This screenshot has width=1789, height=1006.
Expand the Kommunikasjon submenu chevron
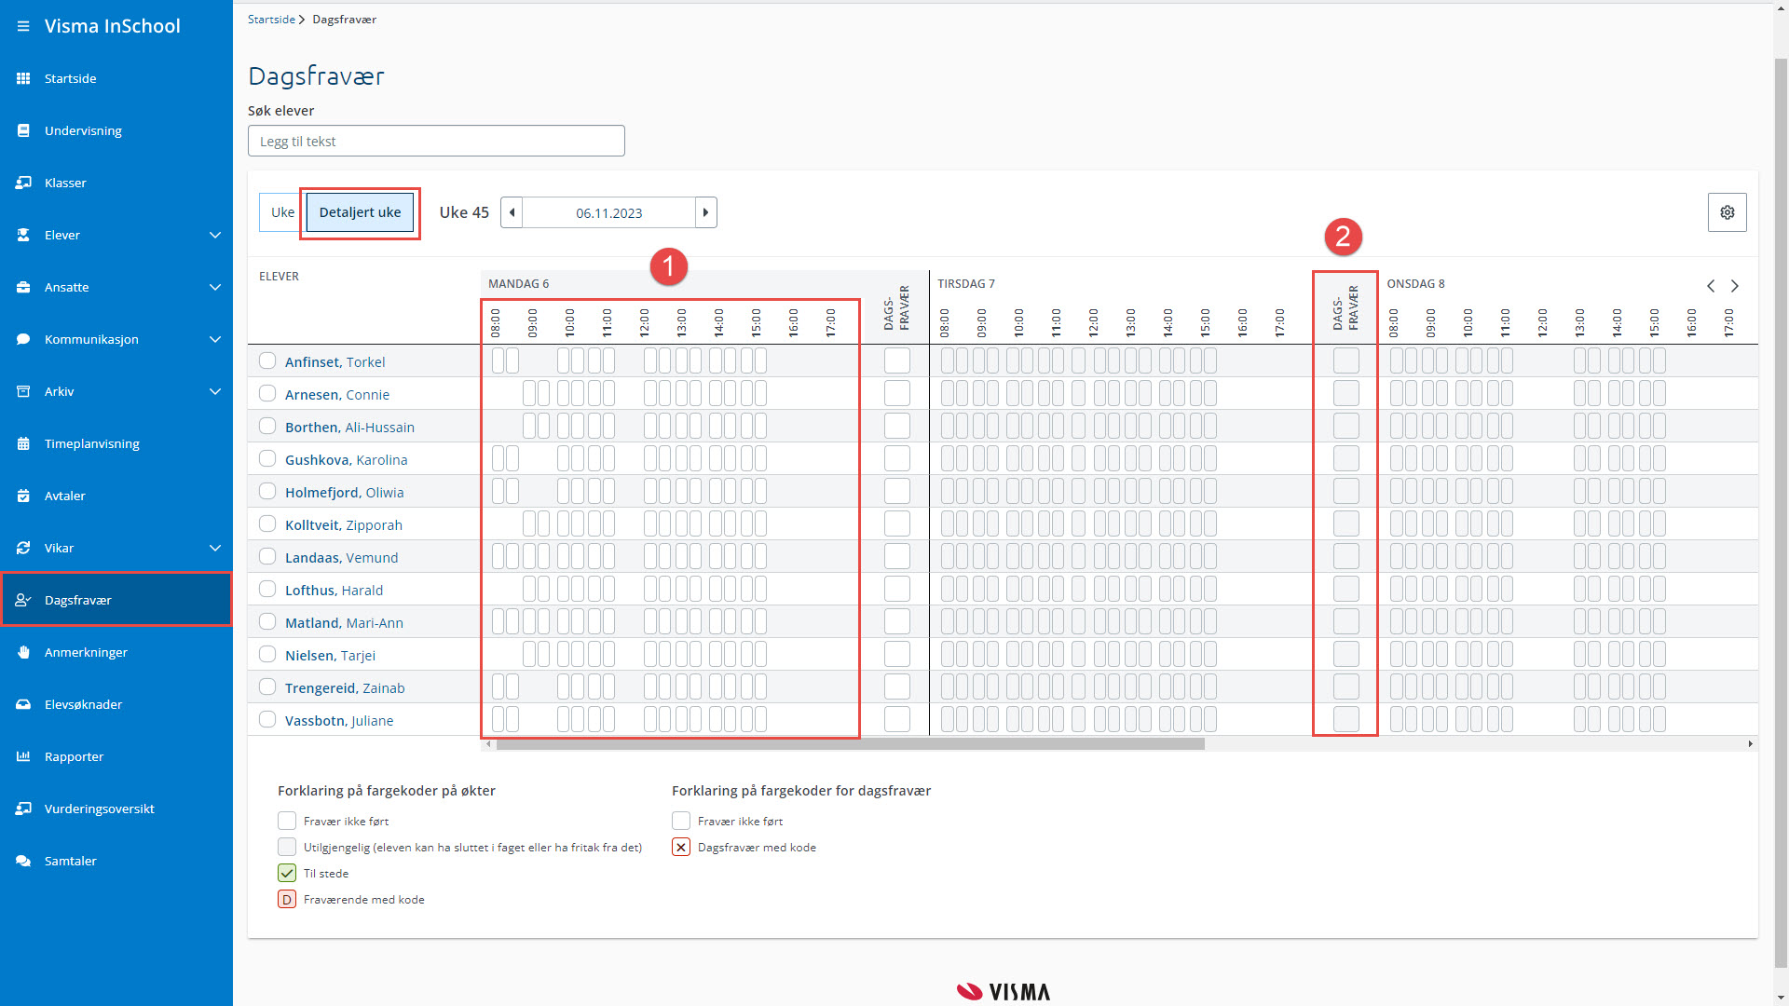(215, 339)
